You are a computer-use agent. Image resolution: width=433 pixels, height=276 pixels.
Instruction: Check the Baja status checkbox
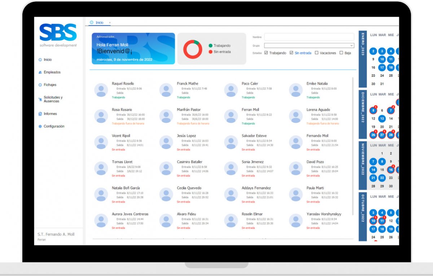(x=341, y=53)
